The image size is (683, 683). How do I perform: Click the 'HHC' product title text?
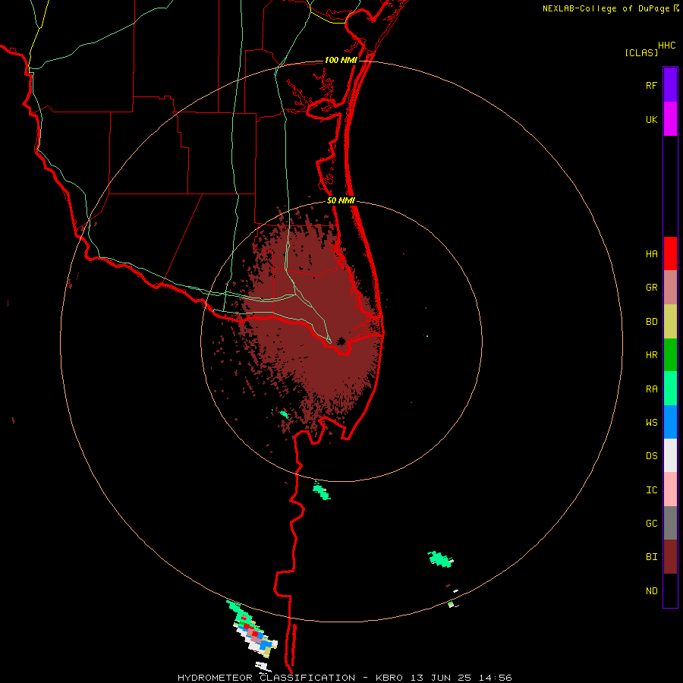click(666, 46)
